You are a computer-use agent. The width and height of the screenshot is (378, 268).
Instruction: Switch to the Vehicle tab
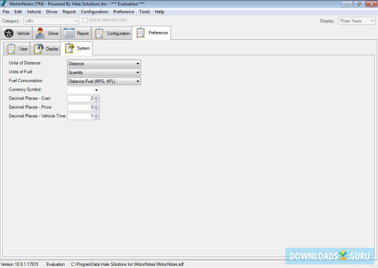(x=17, y=33)
